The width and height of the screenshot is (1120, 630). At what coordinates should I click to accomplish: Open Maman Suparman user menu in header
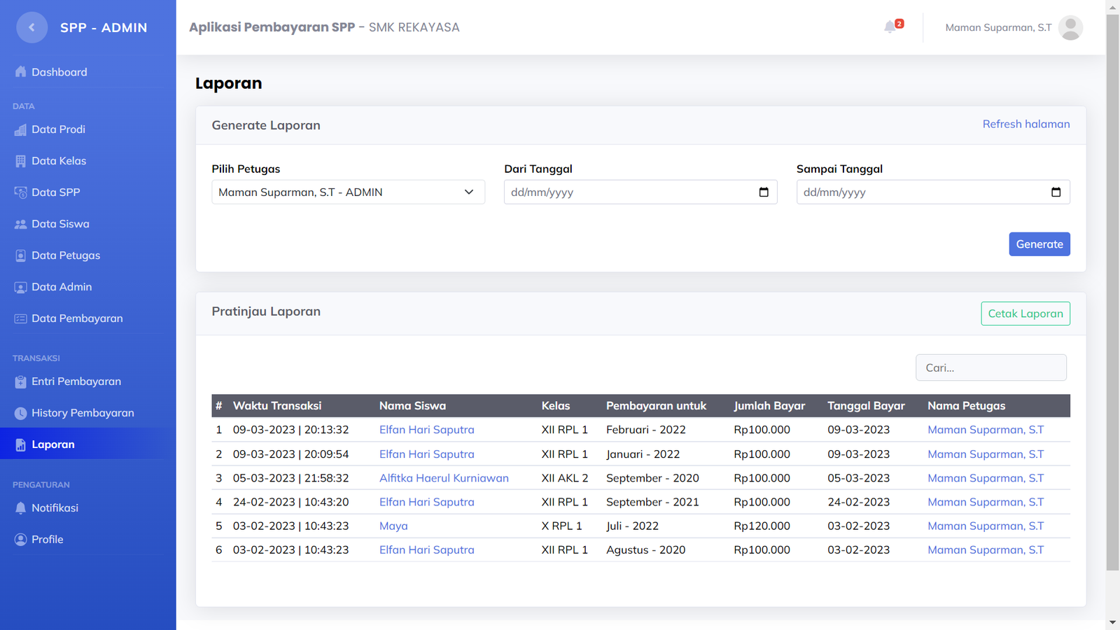click(997, 28)
